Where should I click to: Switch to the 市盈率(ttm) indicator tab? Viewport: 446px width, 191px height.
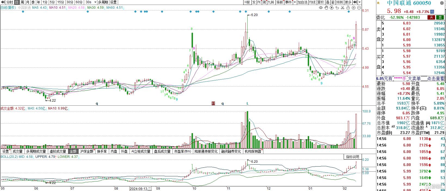pyautogui.click(x=183, y=151)
